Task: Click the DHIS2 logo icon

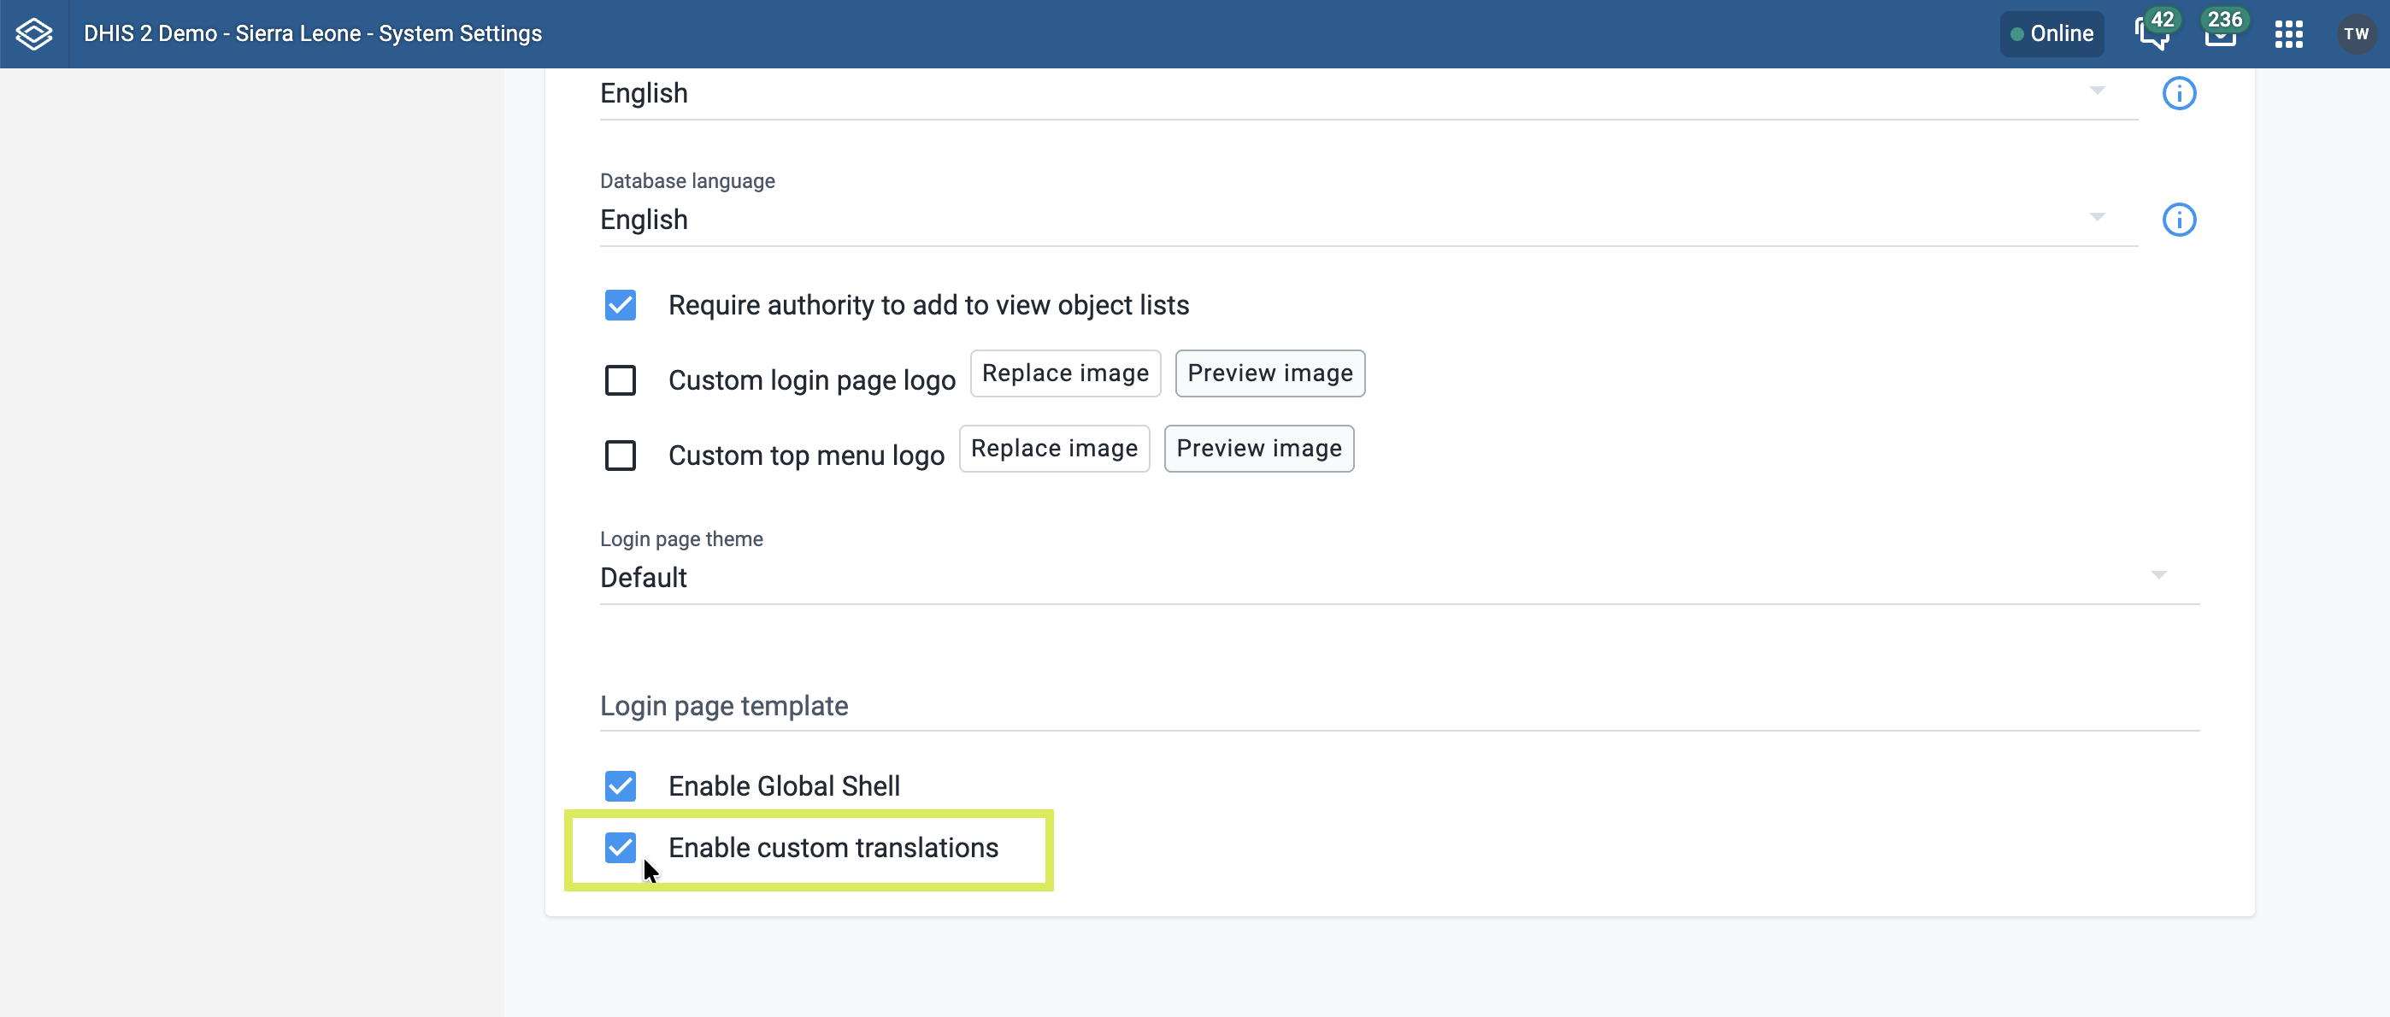Action: 34,33
